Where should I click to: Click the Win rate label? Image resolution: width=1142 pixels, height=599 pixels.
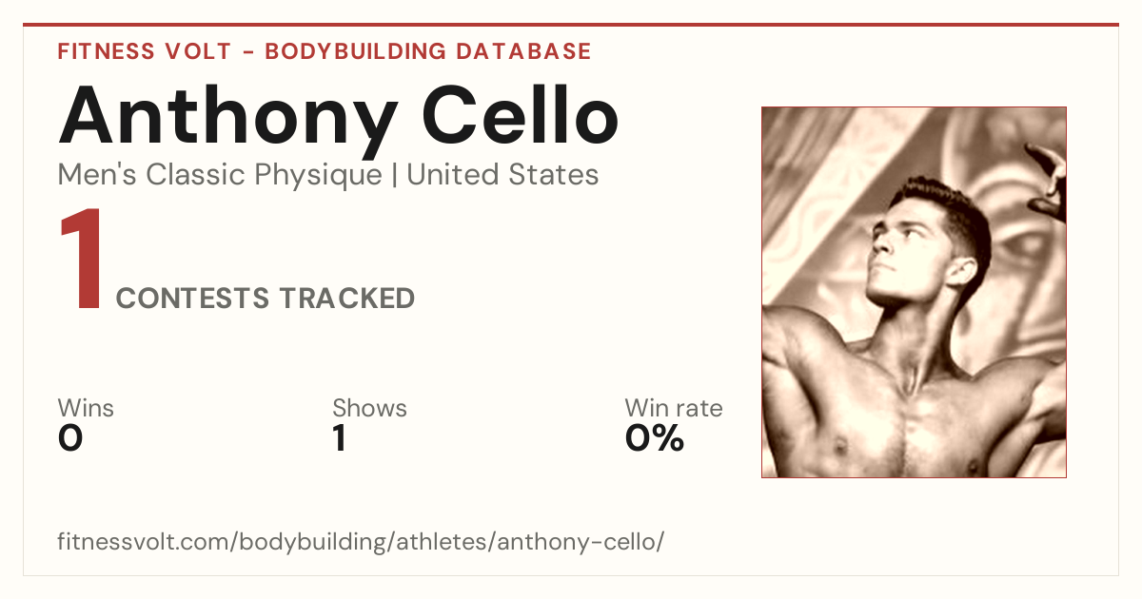coord(674,409)
